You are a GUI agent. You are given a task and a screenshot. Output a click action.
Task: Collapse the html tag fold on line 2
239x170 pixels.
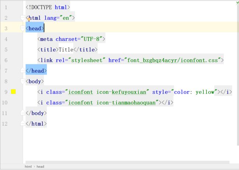(x=22, y=18)
